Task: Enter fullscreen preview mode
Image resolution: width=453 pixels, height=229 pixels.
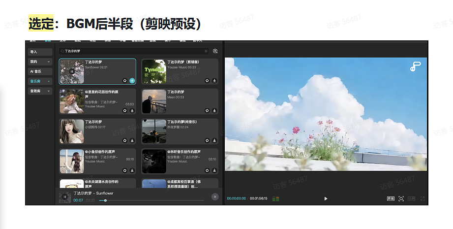Action: (x=423, y=198)
